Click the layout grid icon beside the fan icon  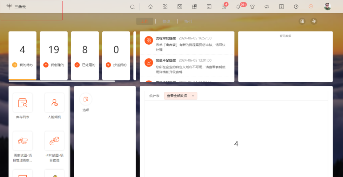pos(302,21)
